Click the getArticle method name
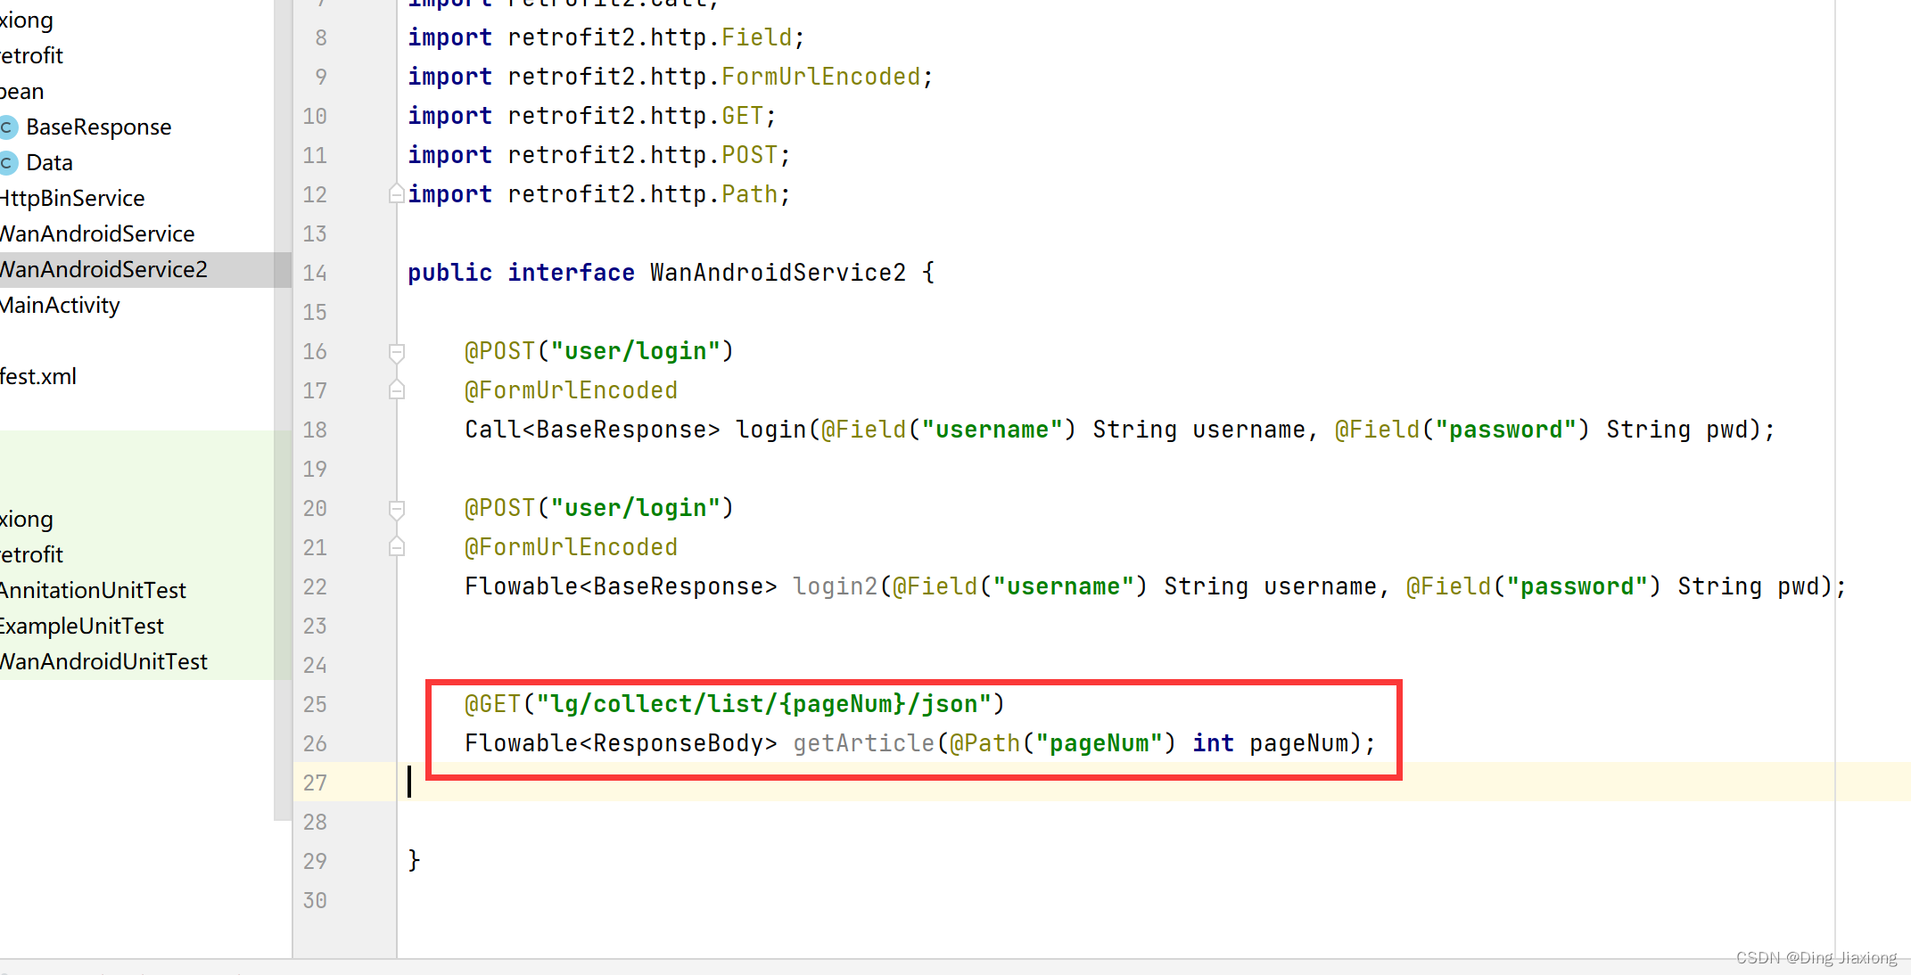 pos(863,743)
